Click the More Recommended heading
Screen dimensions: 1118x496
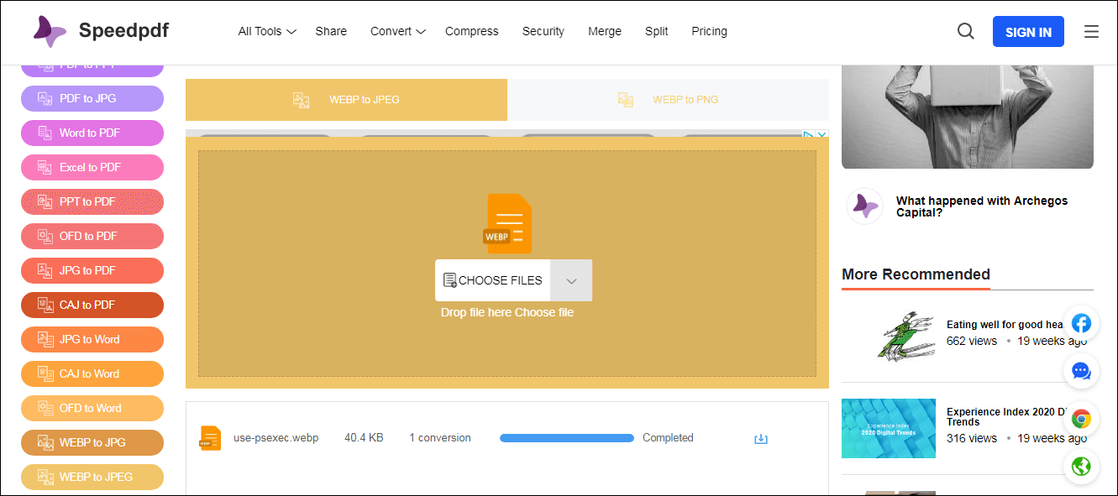tap(916, 274)
